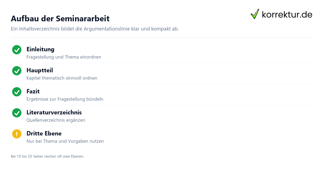Select the Einleitung heading
The width and height of the screenshot is (324, 170).
(40, 49)
